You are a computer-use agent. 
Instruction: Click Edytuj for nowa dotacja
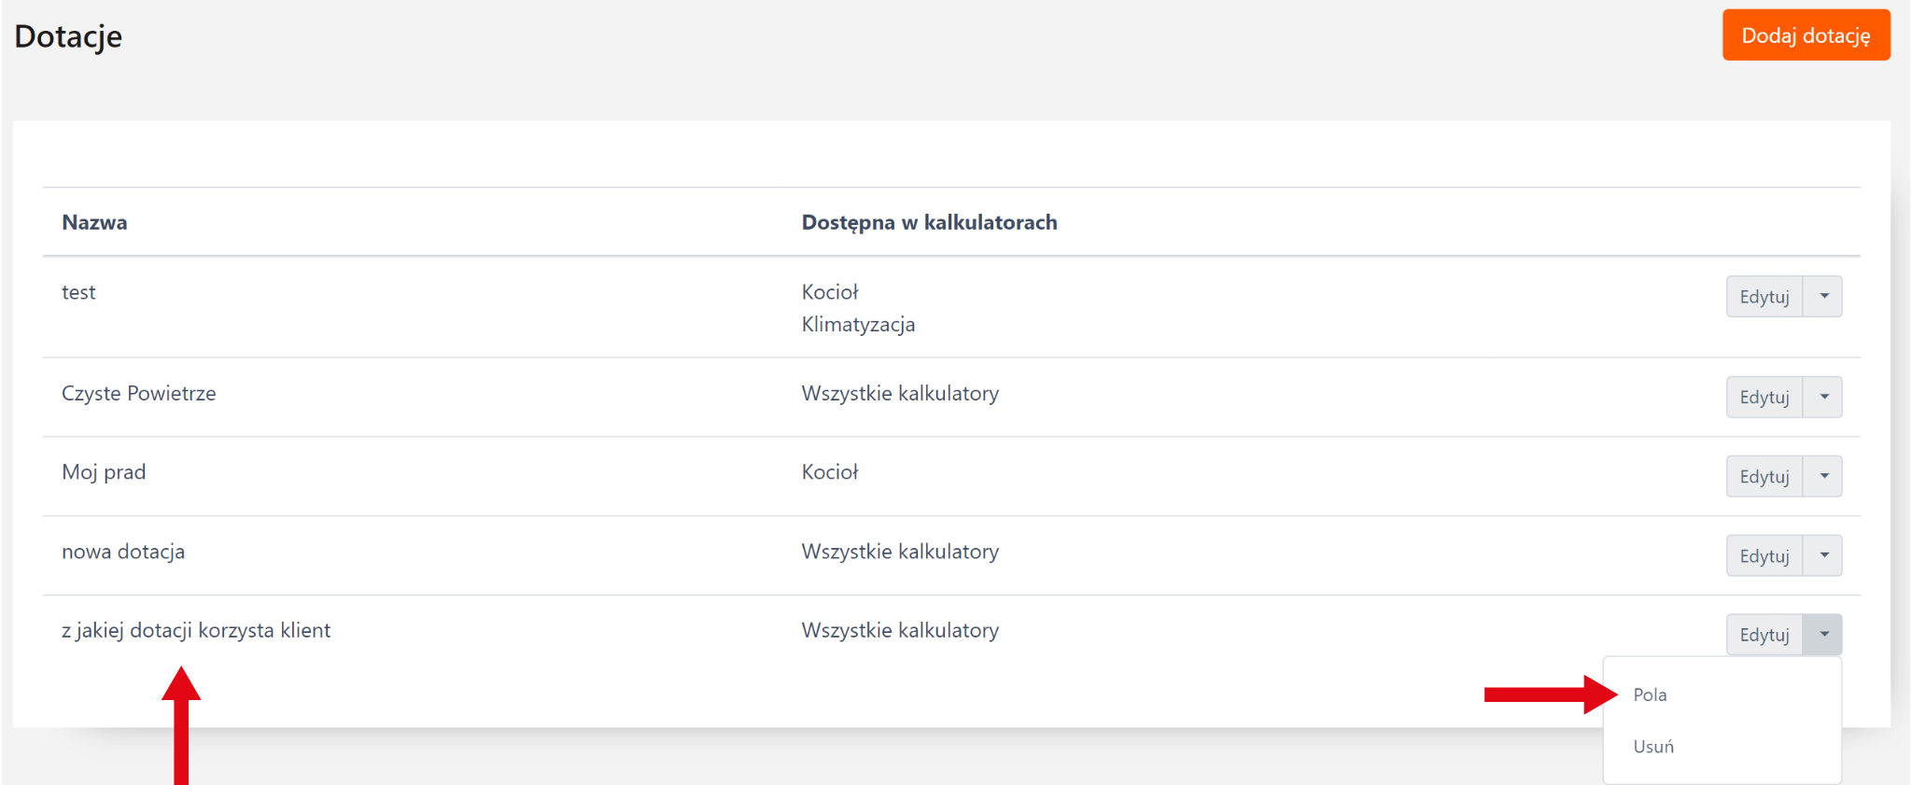point(1764,556)
